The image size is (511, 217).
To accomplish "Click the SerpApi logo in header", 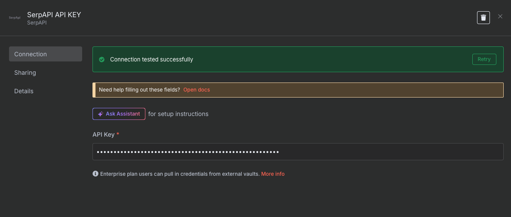I will 15,18.
